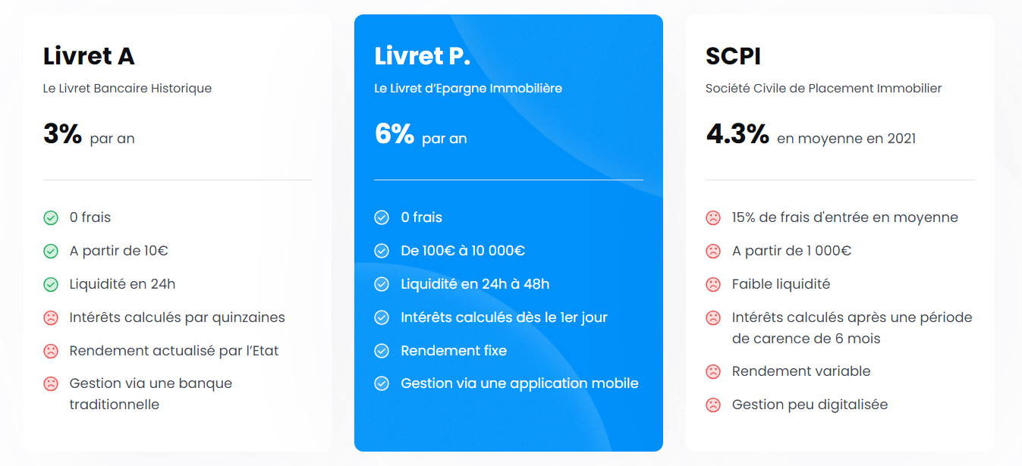Click green check icon beside "Liquidité en 24h"
Image resolution: width=1022 pixels, height=466 pixels.
pyautogui.click(x=51, y=285)
